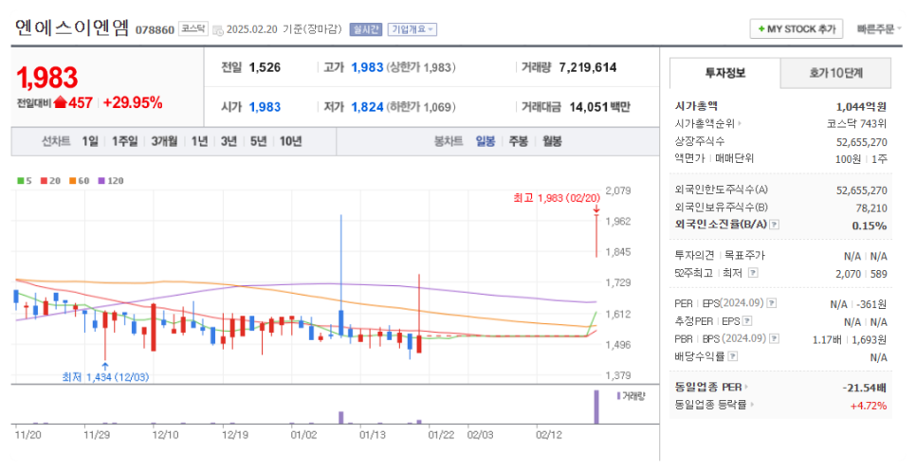
Task: Click the green 5-day moving average legend
Action: click(25, 181)
